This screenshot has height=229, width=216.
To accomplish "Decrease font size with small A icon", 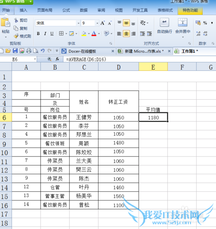I will pos(110,23).
